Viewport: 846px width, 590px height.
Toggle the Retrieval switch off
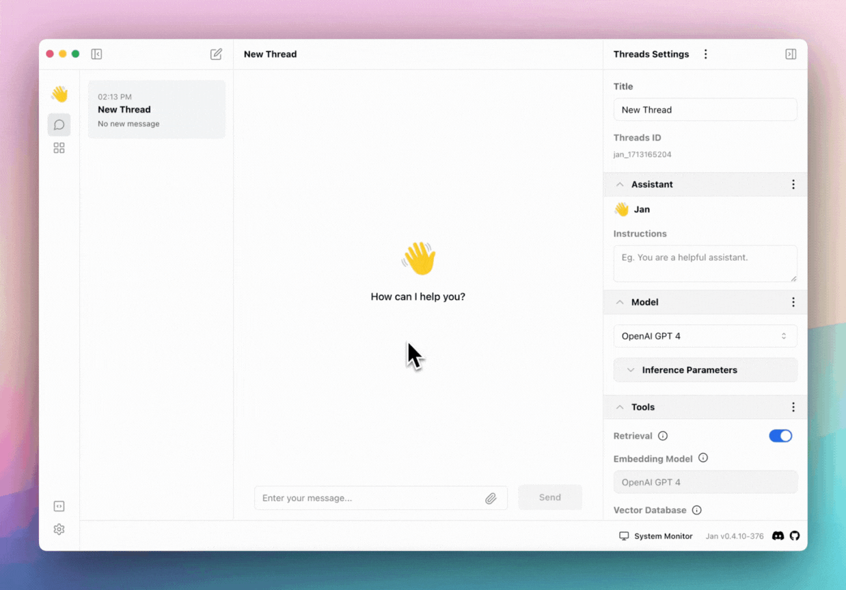tap(780, 436)
